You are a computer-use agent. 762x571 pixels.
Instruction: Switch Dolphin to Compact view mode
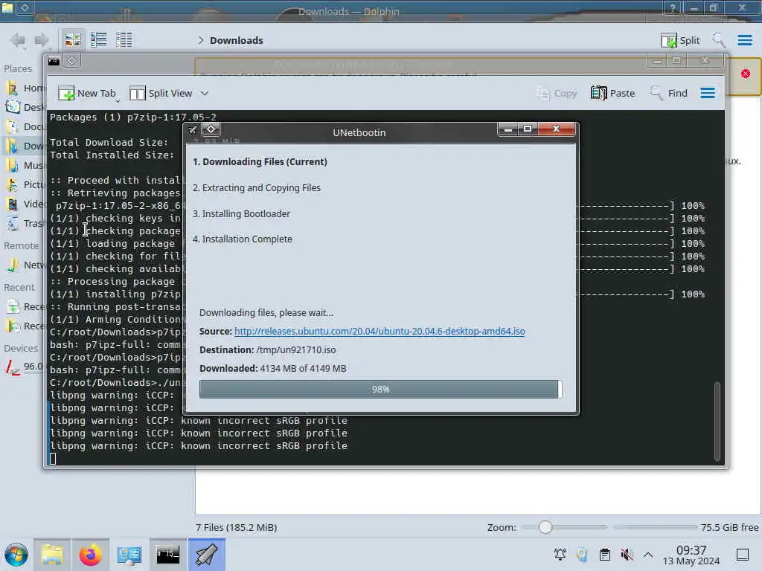(99, 40)
